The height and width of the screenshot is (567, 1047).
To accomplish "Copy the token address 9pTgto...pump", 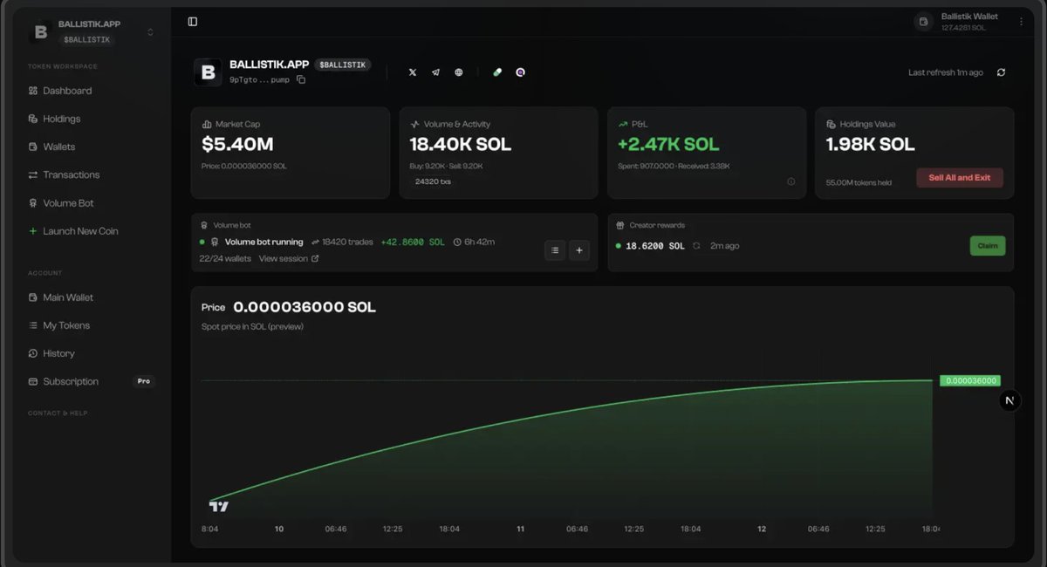I will 301,79.
